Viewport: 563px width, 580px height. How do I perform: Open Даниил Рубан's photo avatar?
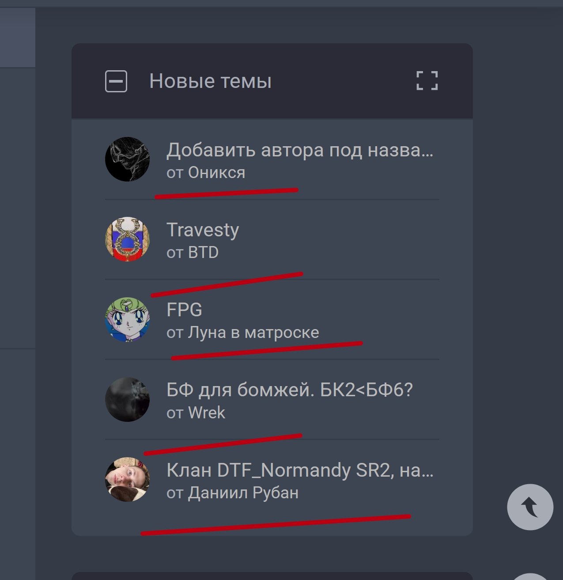pyautogui.click(x=127, y=479)
